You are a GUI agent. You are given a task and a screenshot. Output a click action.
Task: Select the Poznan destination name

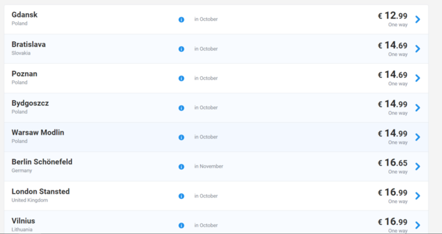pyautogui.click(x=24, y=74)
